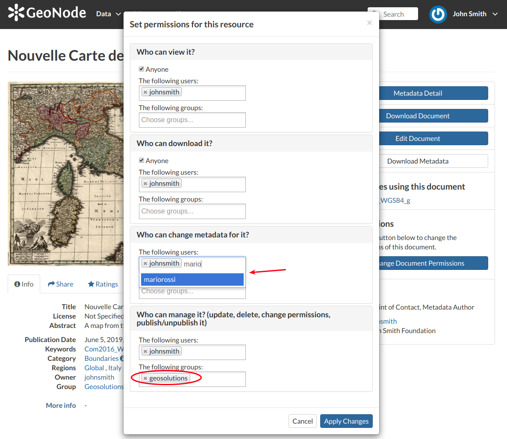Close the permissions dialog with X
This screenshot has width=507, height=439.
(369, 23)
